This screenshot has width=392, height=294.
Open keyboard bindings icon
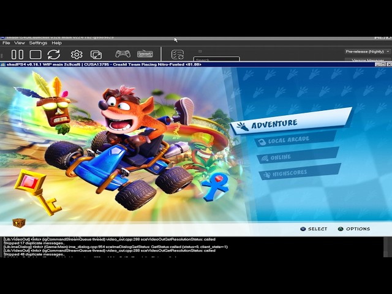pyautogui.click(x=145, y=54)
